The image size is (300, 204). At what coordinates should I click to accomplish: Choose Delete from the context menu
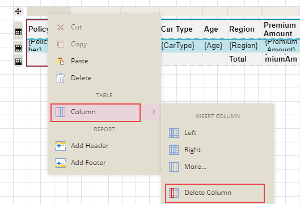point(104,78)
